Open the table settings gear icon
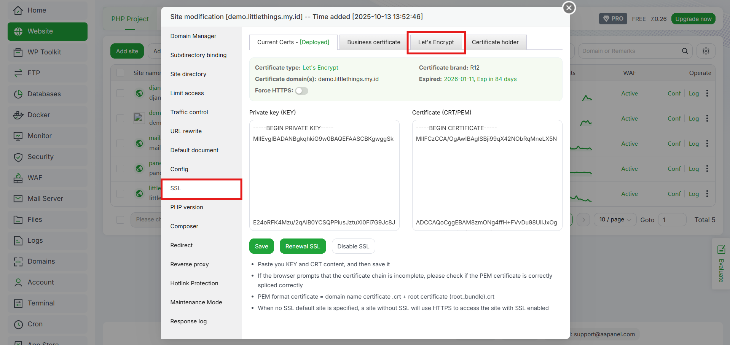 coord(706,51)
